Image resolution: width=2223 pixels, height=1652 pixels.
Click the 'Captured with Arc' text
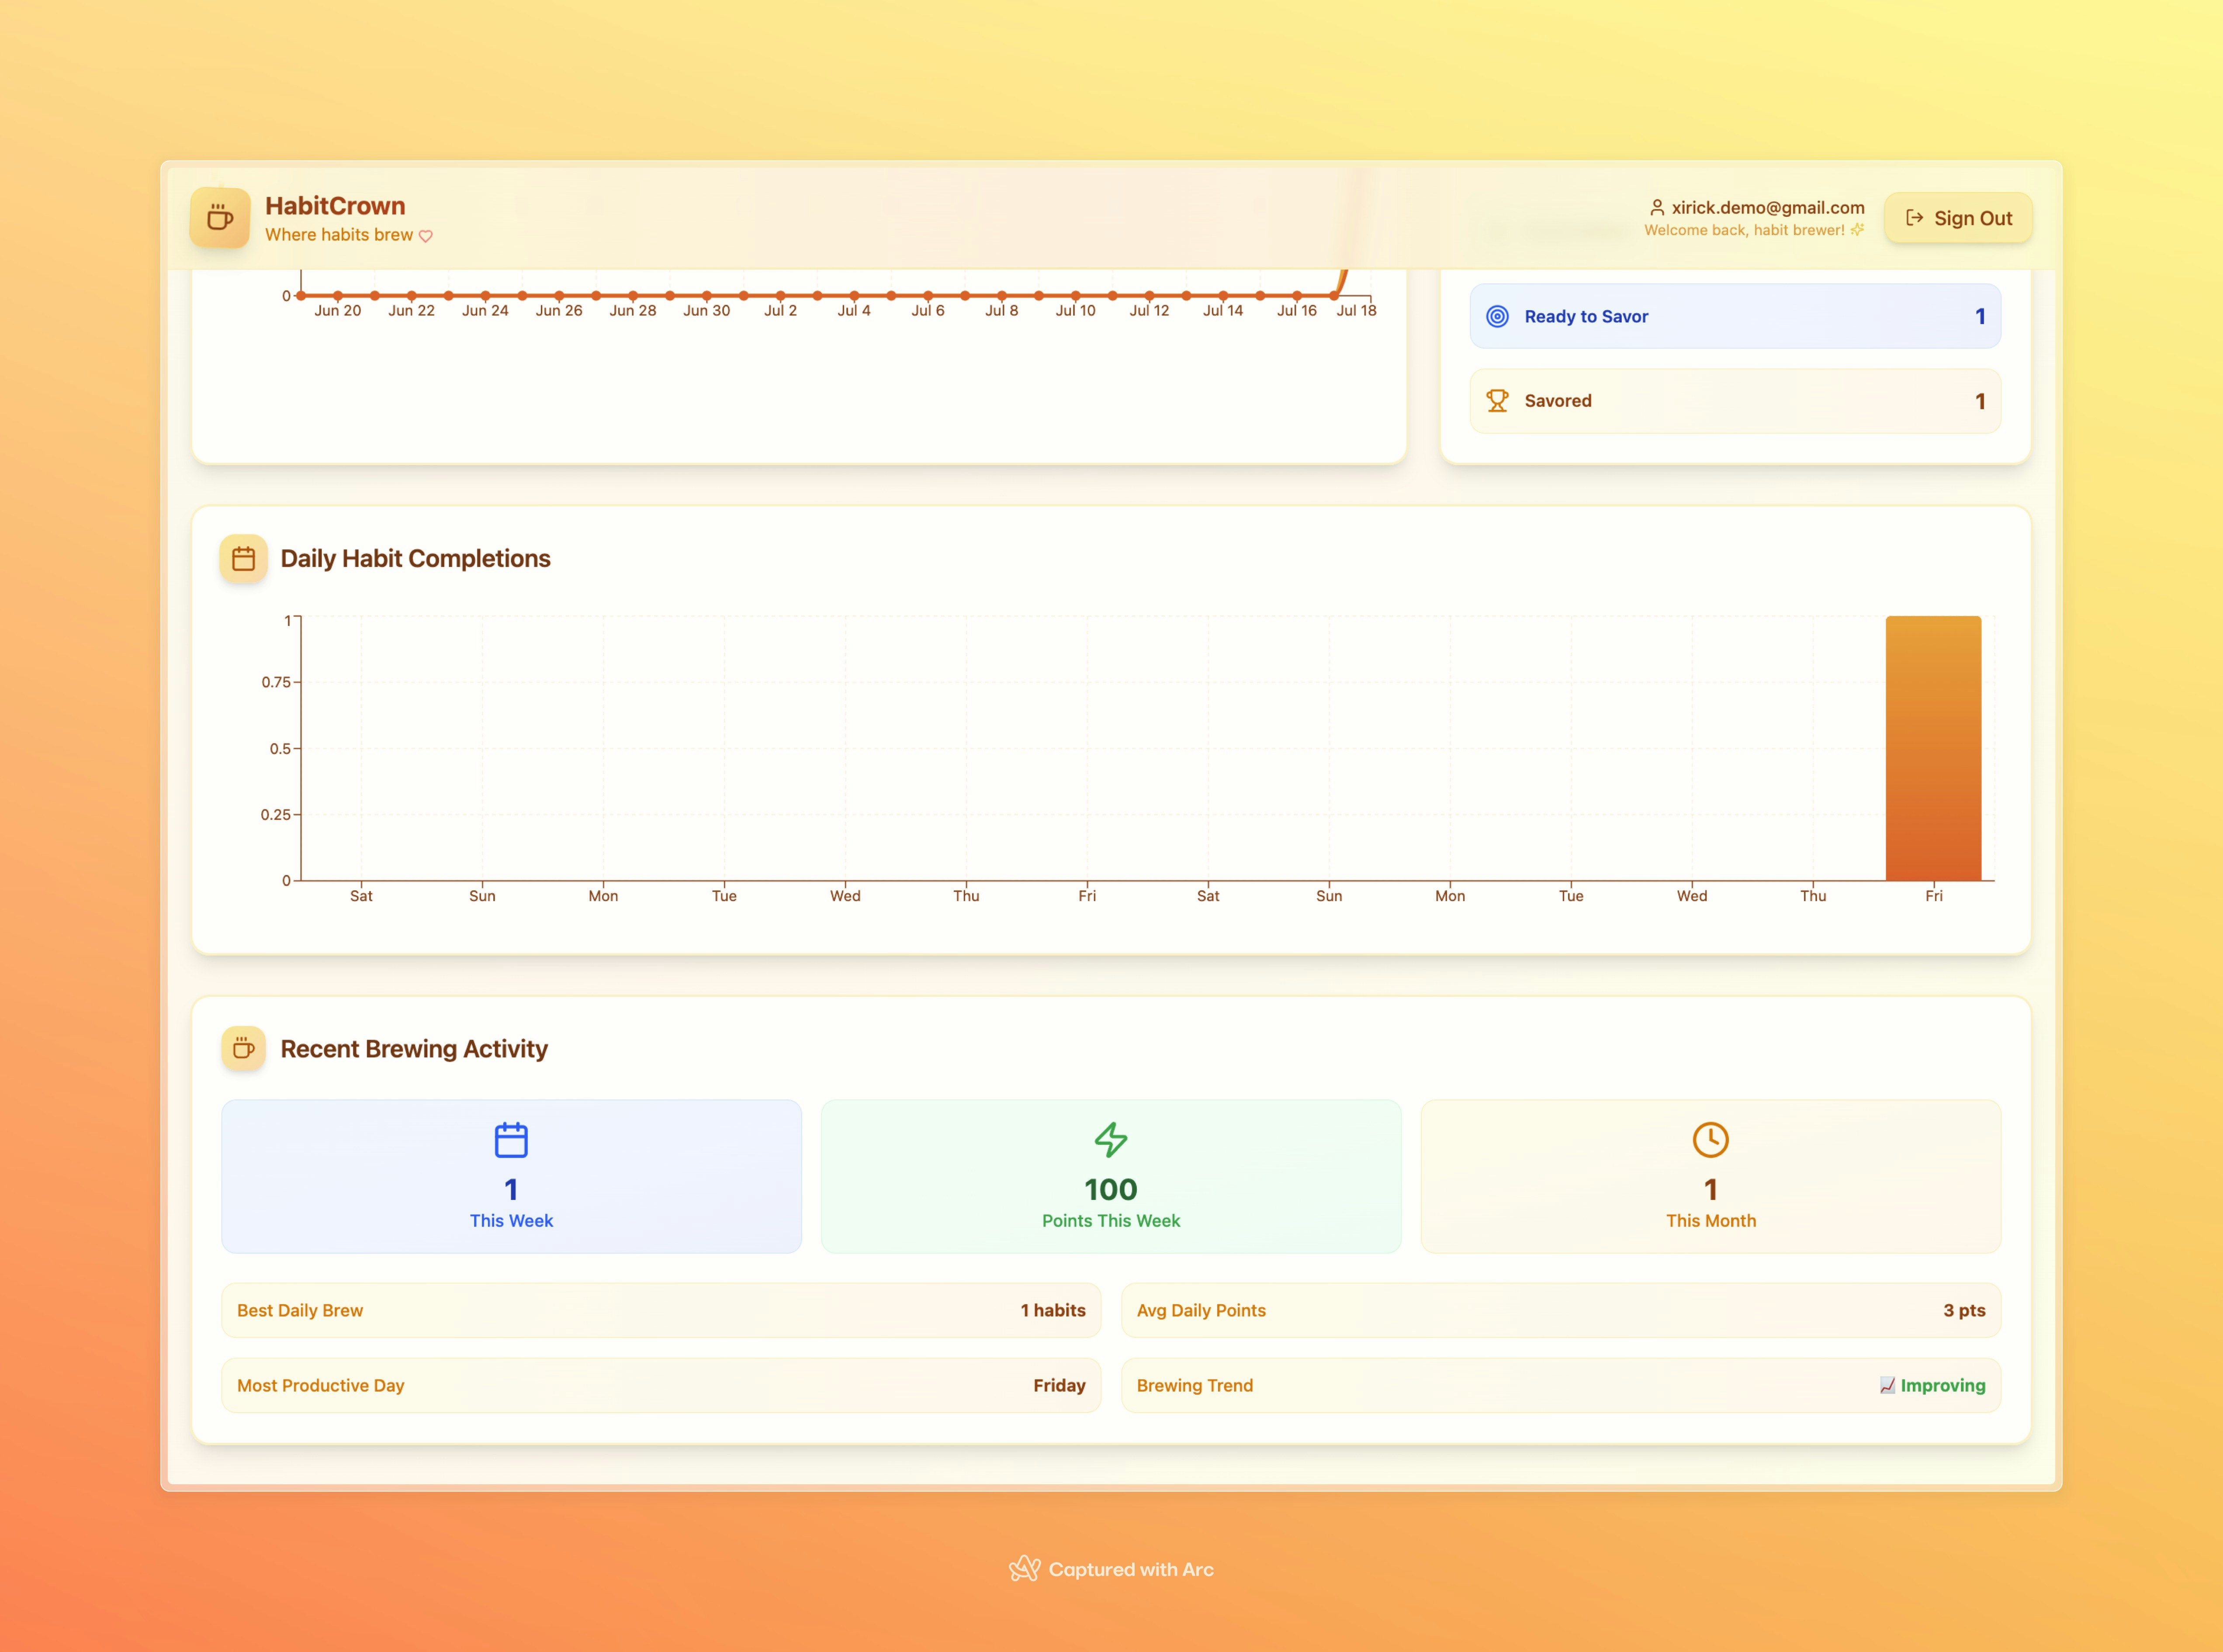point(1131,1569)
